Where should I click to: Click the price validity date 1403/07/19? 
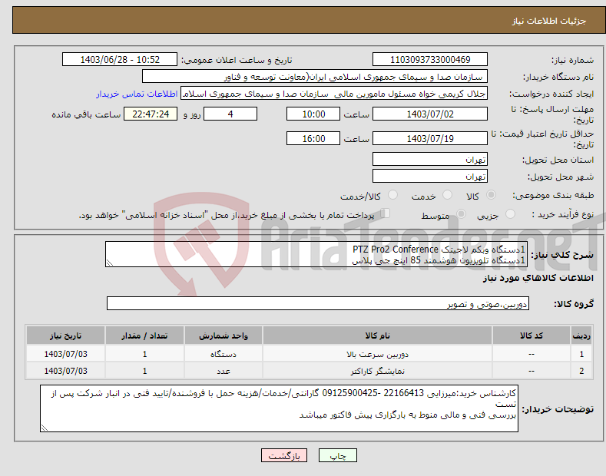[430, 138]
